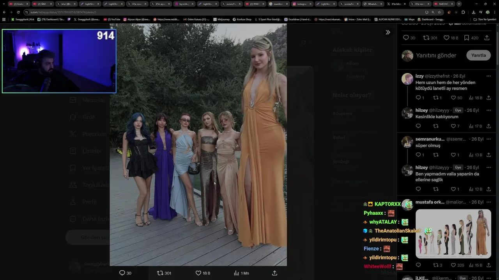Open the tab search dropdown arrow
The width and height of the screenshot is (499, 280).
(x=4, y=4)
